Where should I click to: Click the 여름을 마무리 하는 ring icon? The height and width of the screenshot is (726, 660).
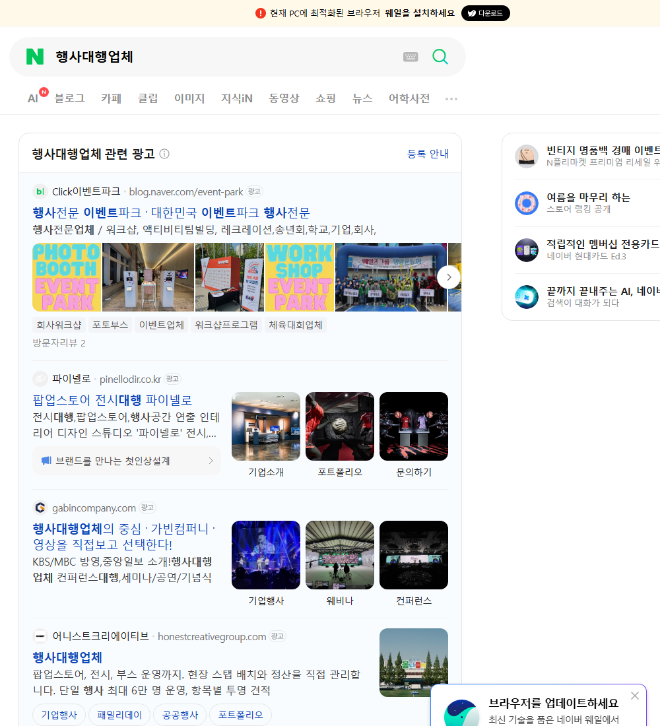coord(527,203)
